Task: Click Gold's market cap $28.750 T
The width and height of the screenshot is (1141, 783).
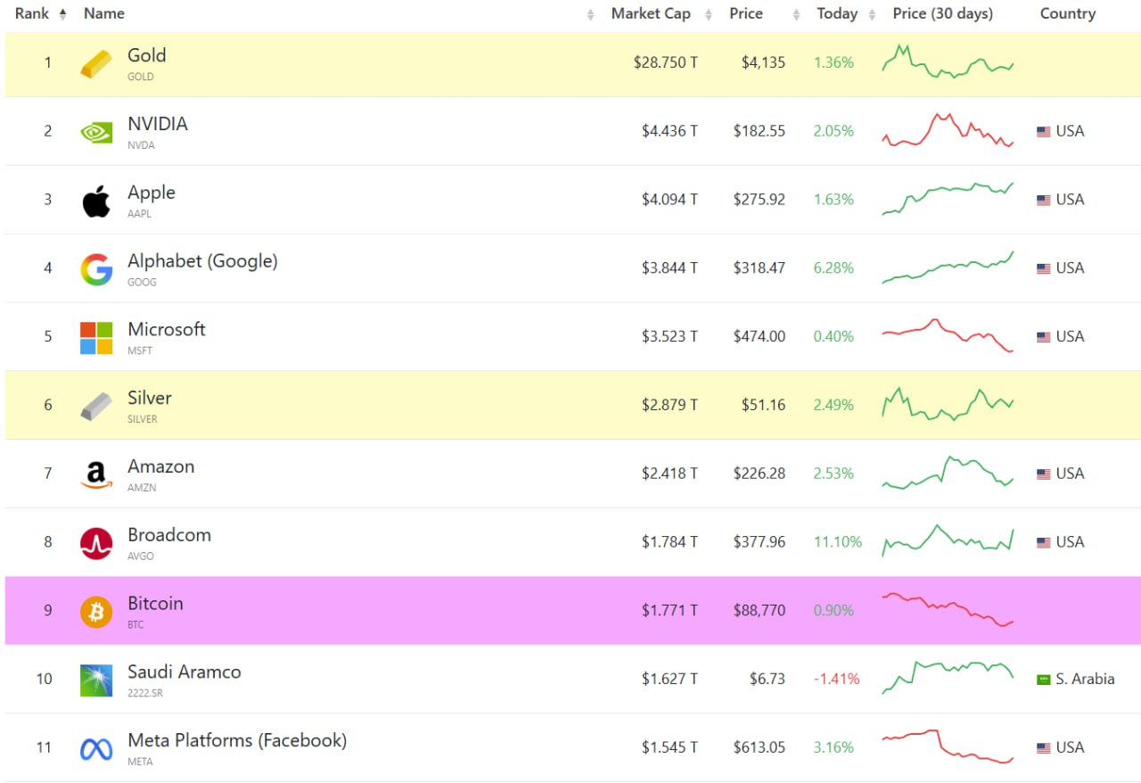Action: tap(665, 62)
